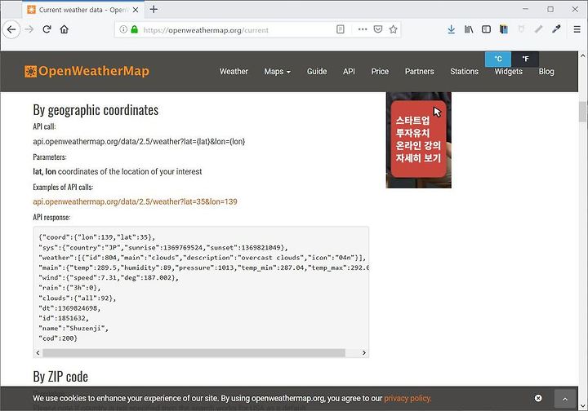Screen dimensions: 588x411
Task: Click the API call URL with {lat} and {lon}
Action: pos(139,142)
